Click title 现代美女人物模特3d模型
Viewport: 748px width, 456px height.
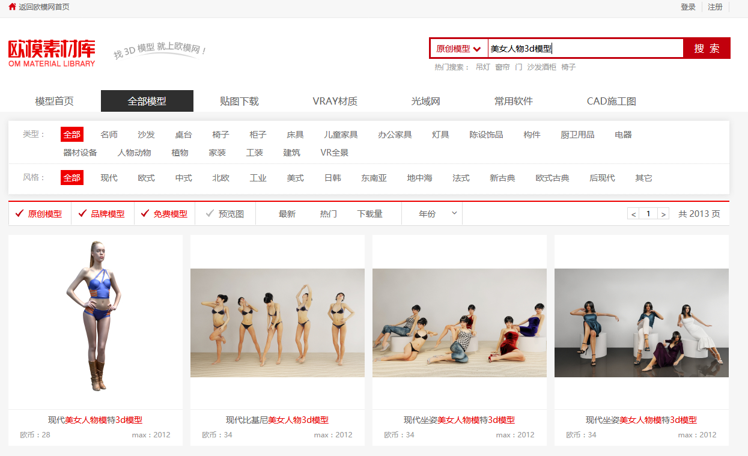(x=96, y=420)
